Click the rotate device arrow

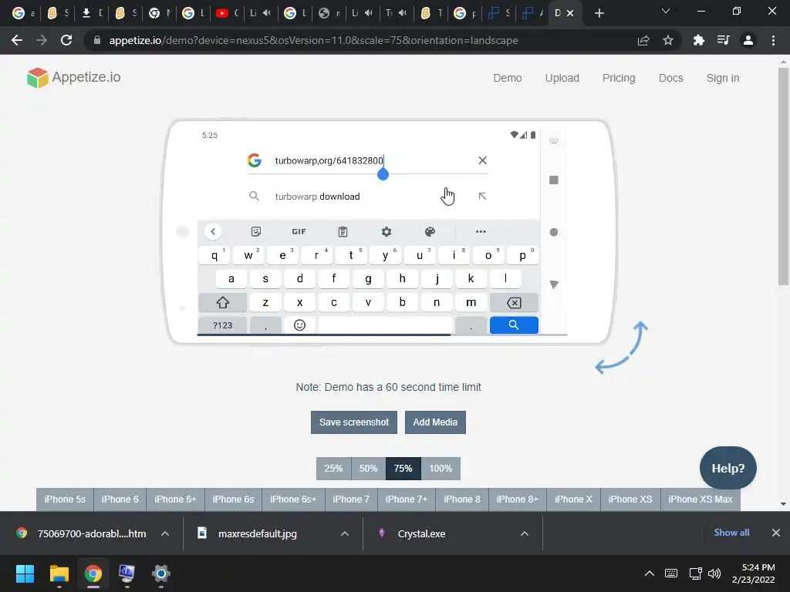[621, 348]
